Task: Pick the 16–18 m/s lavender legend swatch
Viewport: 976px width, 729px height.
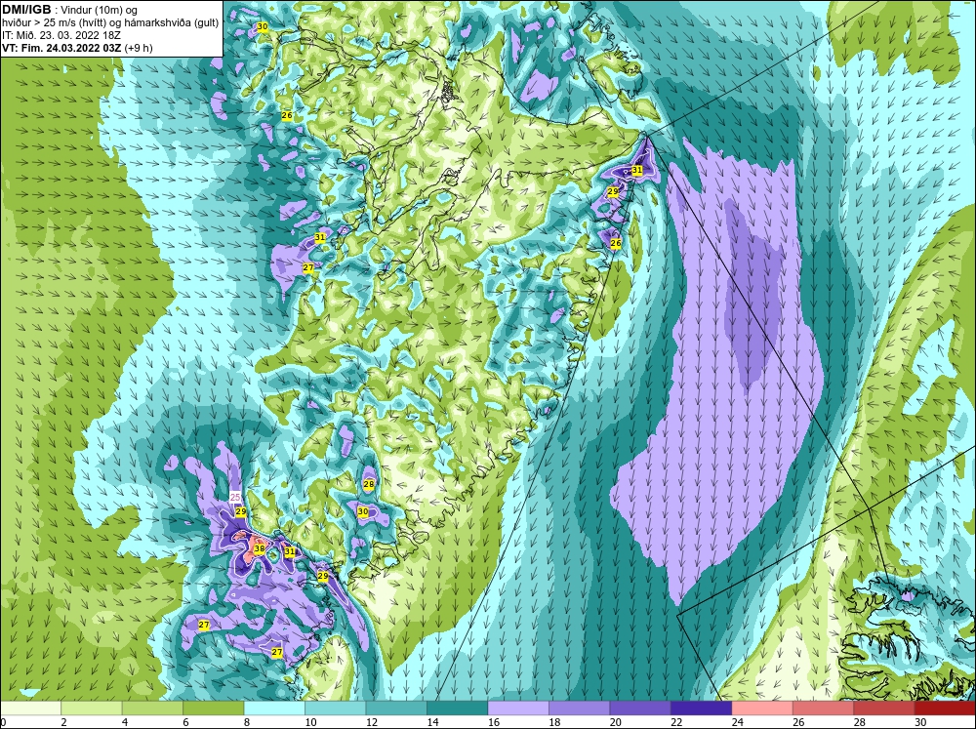Action: (x=518, y=708)
